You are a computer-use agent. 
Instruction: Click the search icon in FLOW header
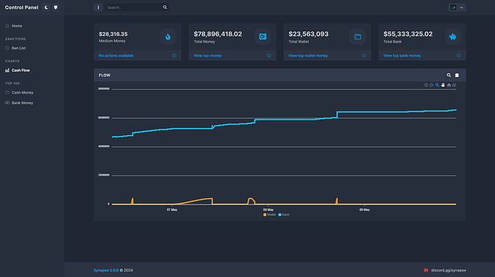pos(448,75)
